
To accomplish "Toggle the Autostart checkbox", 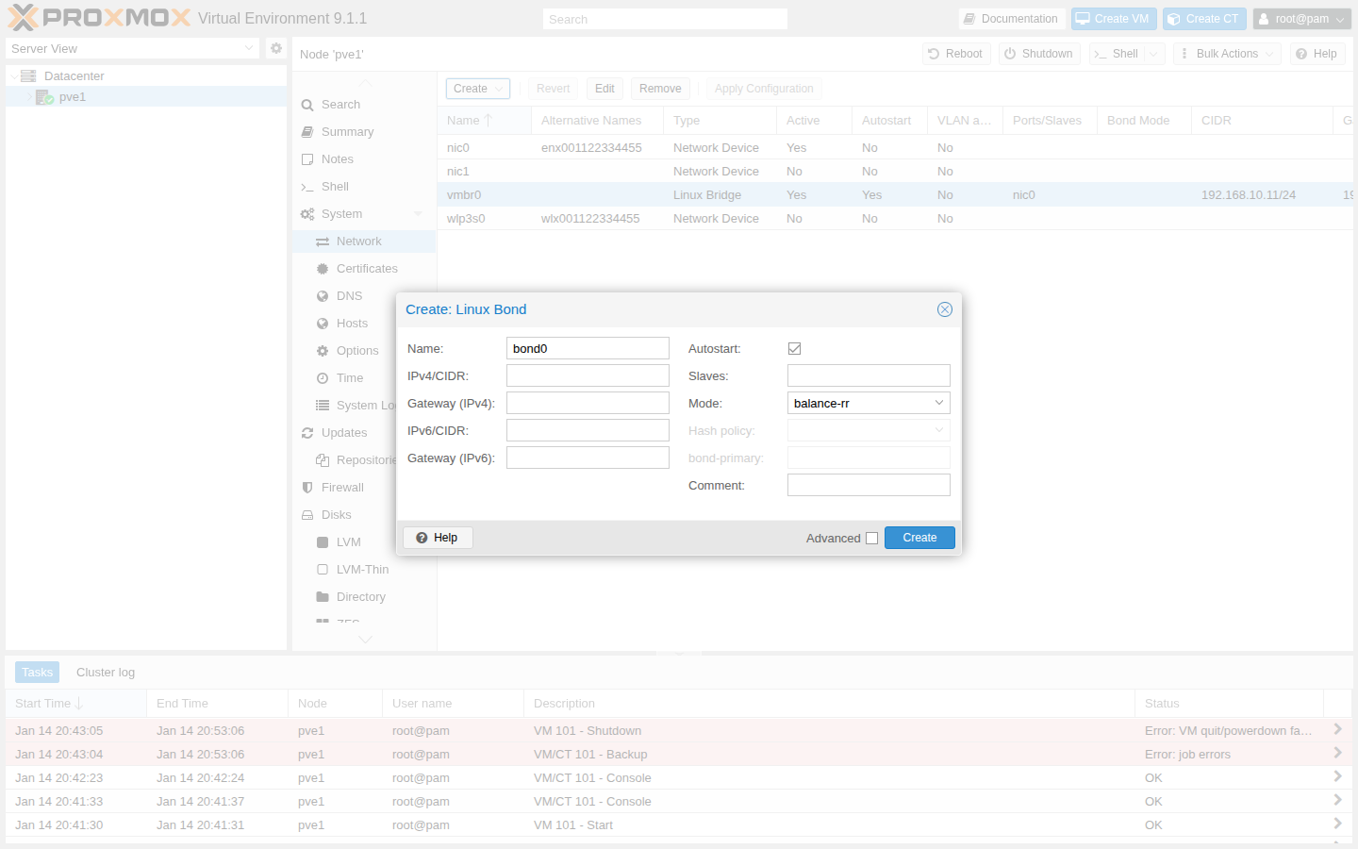I will [x=794, y=349].
